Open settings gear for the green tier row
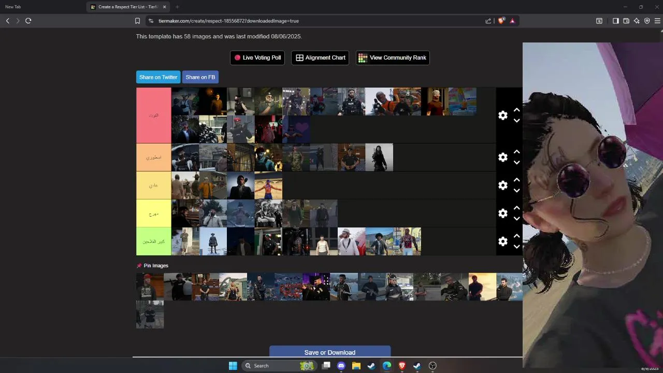 tap(503, 241)
